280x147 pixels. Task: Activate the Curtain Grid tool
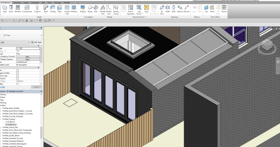point(67,10)
